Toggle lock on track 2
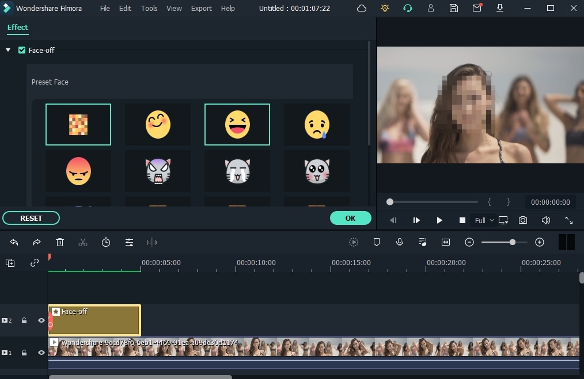The width and height of the screenshot is (584, 379). pyautogui.click(x=24, y=320)
